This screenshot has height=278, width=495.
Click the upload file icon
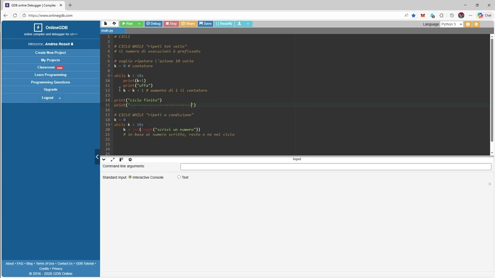tap(114, 24)
